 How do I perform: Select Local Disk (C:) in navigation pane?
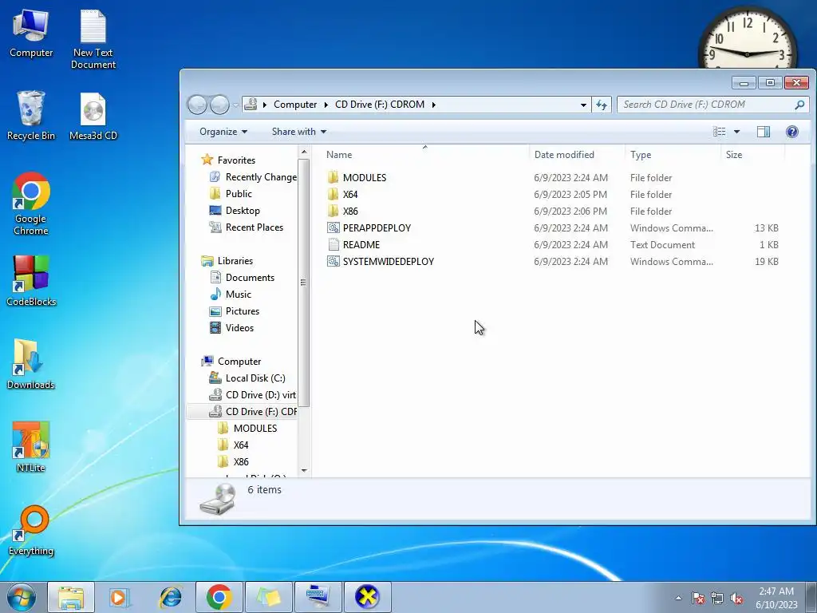coord(255,378)
